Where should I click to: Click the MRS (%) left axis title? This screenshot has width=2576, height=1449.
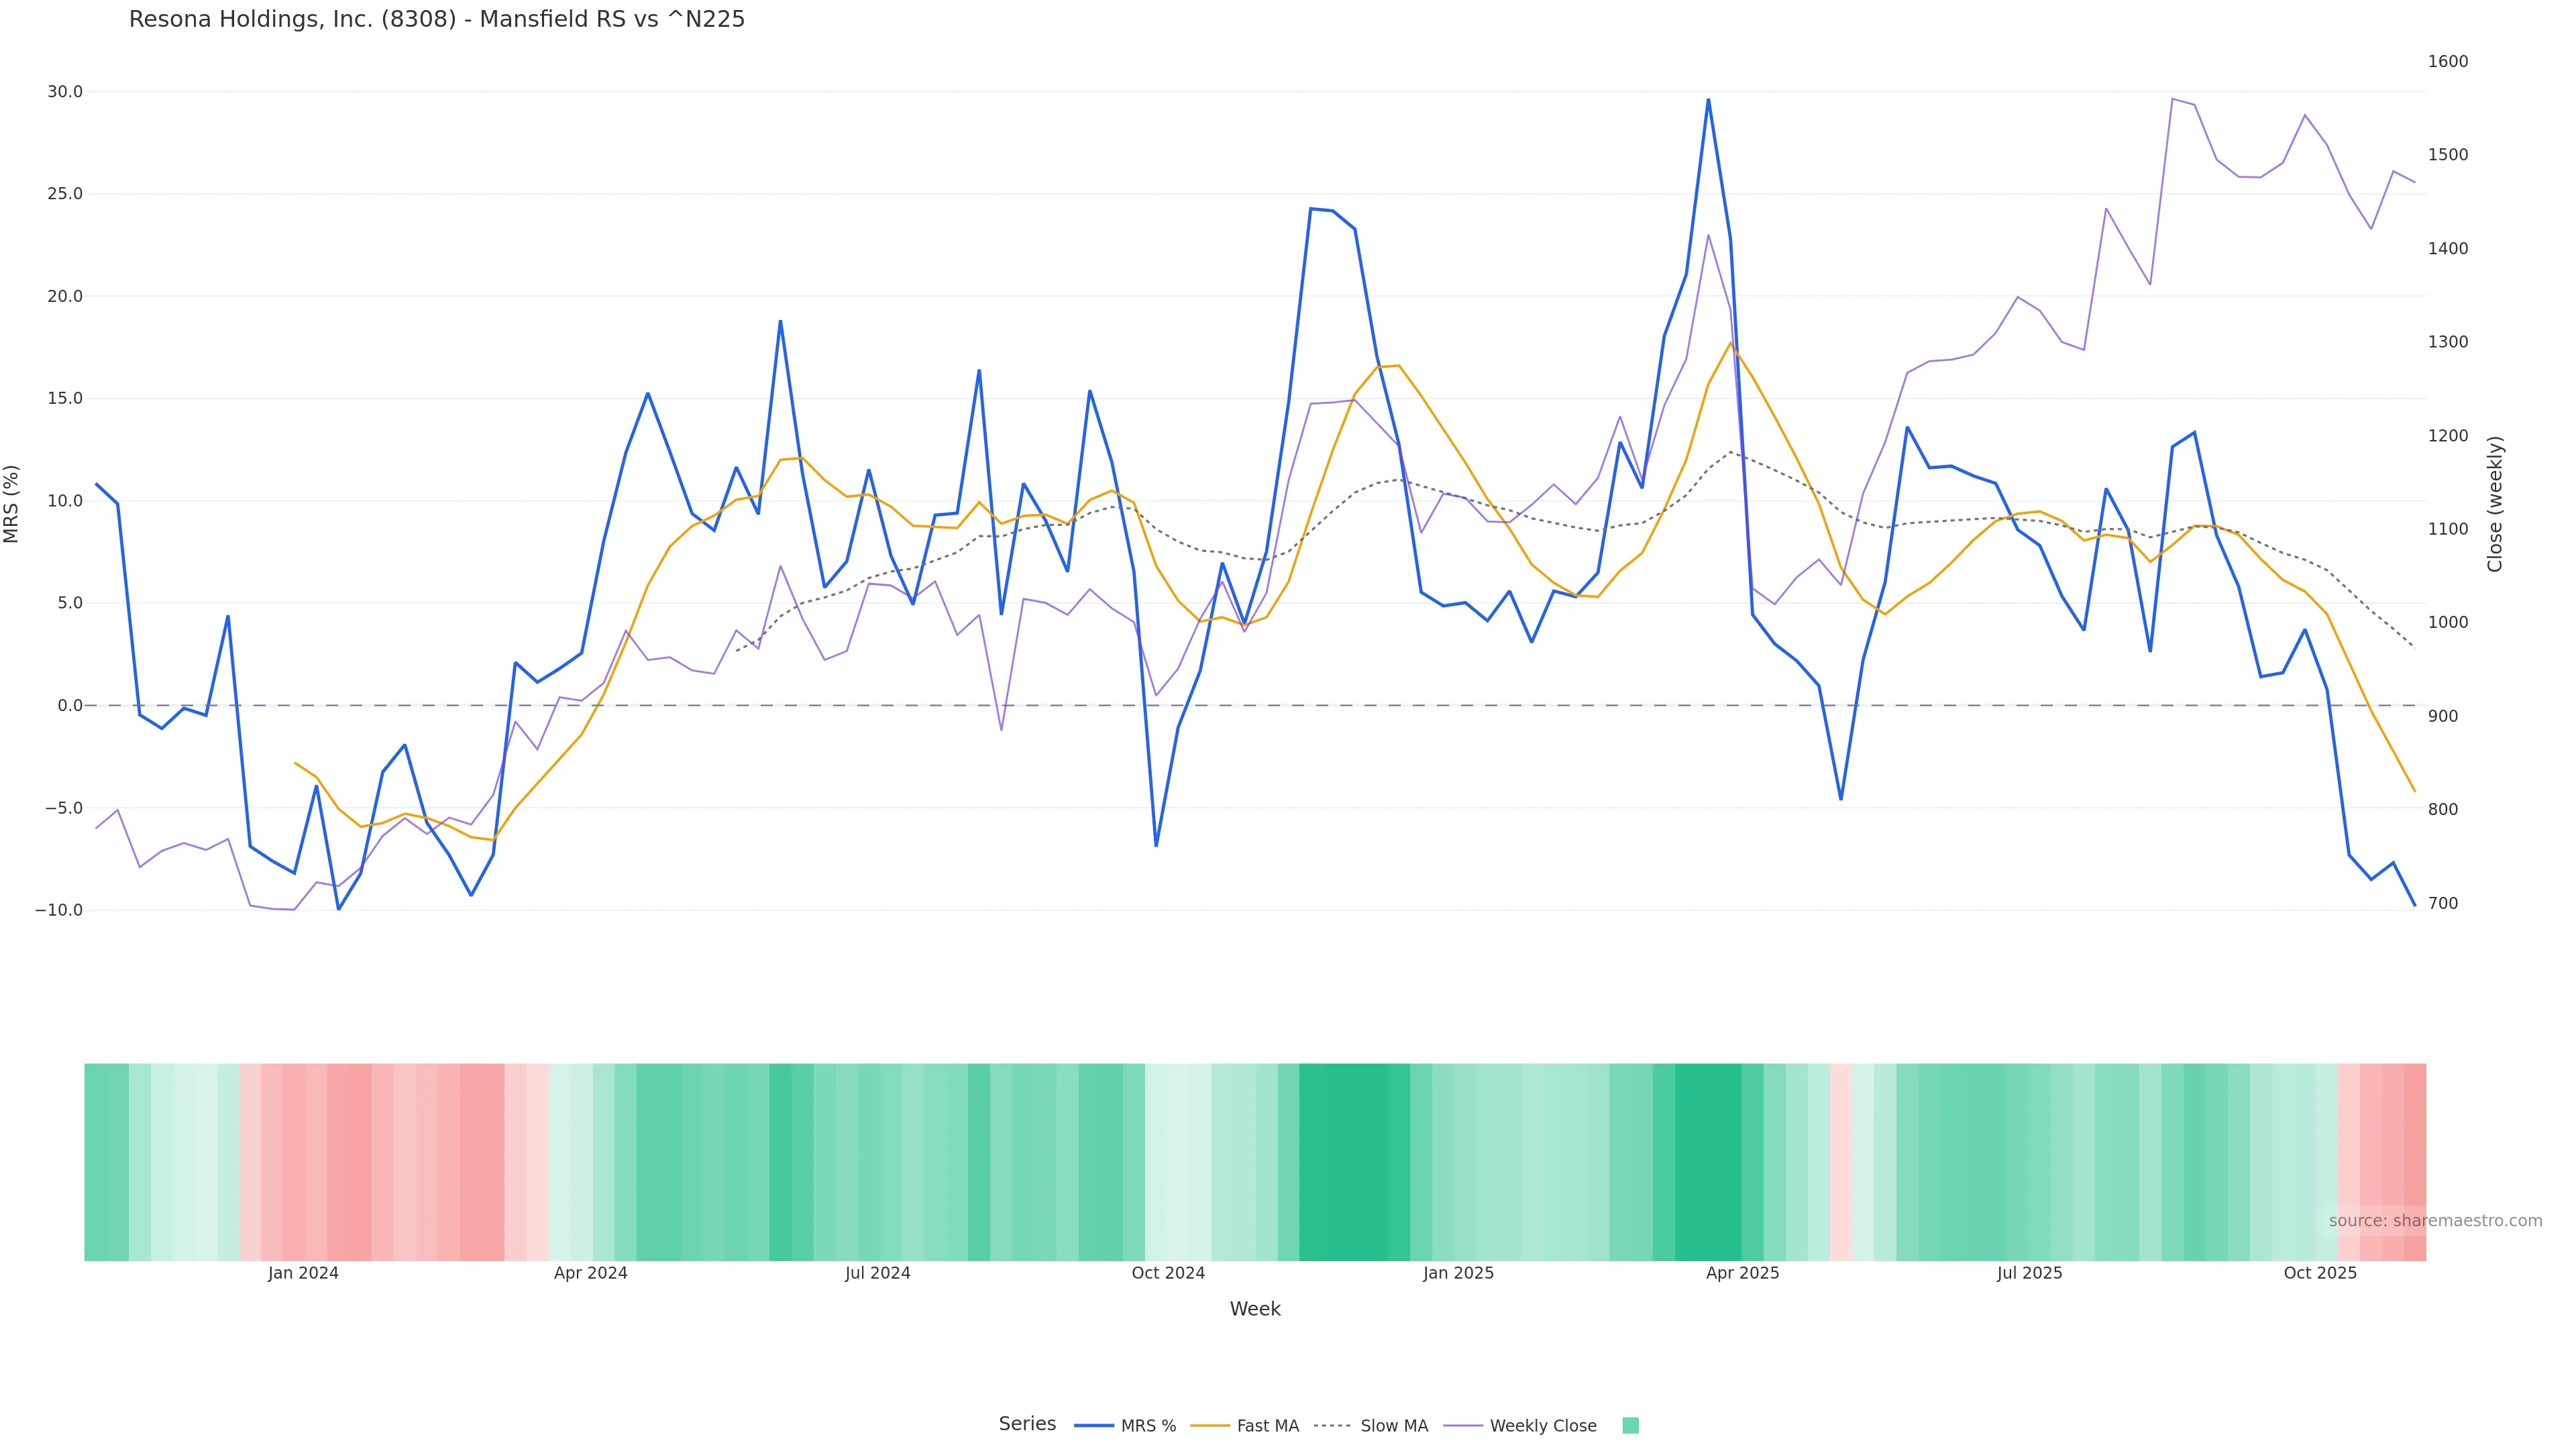click(x=12, y=503)
